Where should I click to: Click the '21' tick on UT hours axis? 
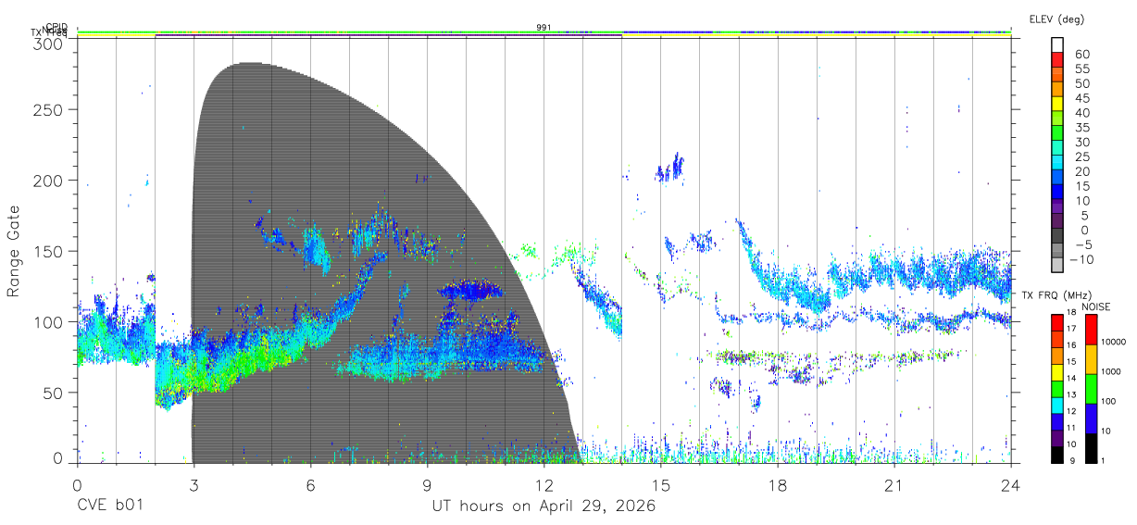[x=893, y=485]
